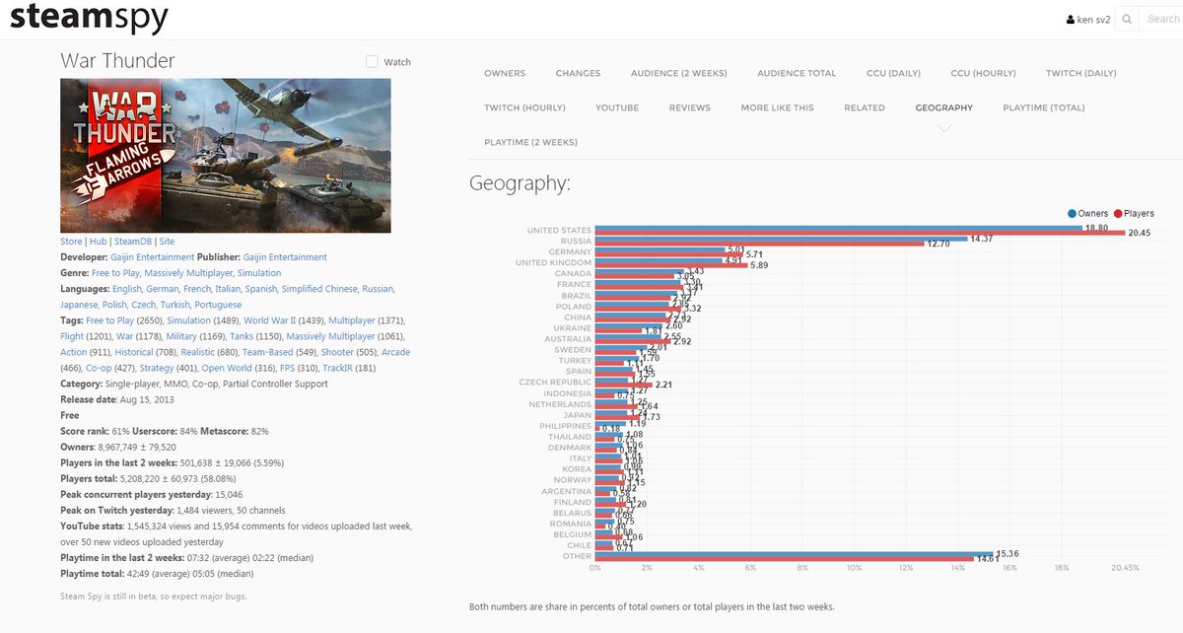The width and height of the screenshot is (1183, 633).
Task: Open the Playtime (2 Weeks) tab
Action: (530, 142)
